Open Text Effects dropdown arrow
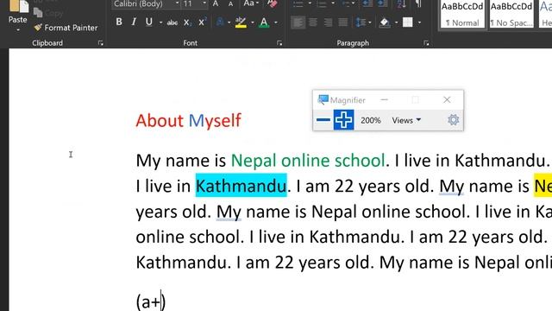 (229, 22)
